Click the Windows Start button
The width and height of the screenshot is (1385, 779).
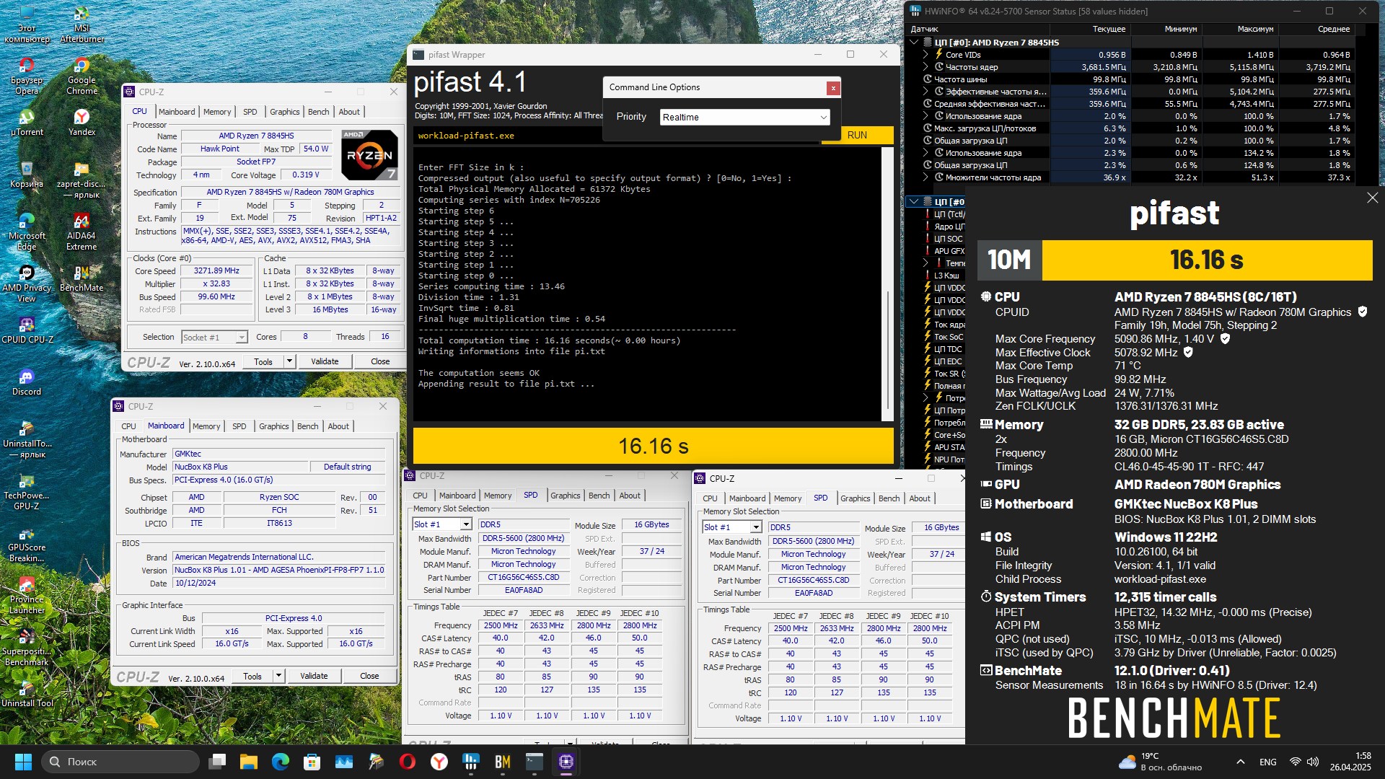(x=23, y=762)
